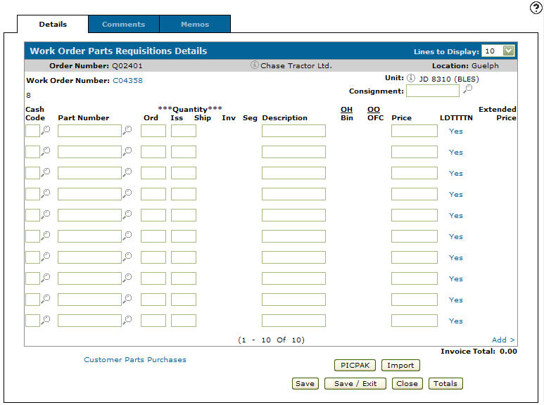
Task: Open Part Number lookup in tenth row
Action: [x=127, y=321]
